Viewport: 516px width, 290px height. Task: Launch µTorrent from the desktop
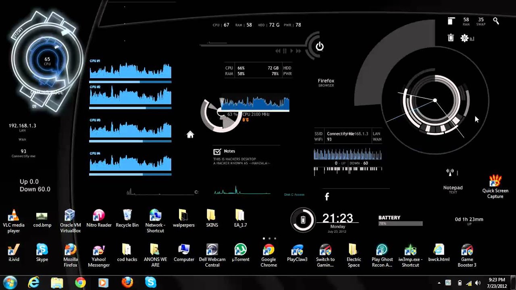[240, 253]
